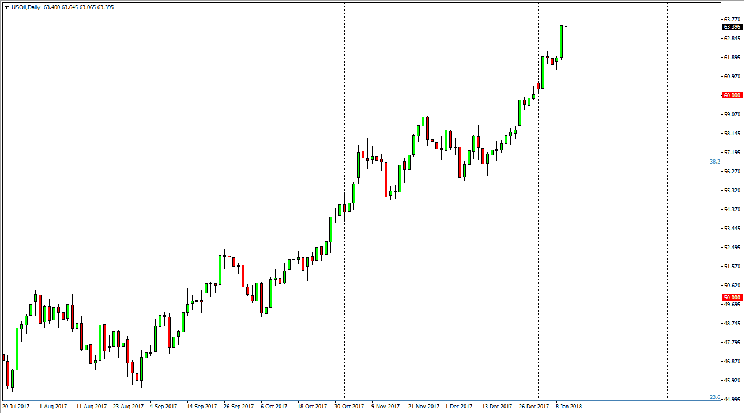Click the 38.2 Fibonacci level label

715,162
